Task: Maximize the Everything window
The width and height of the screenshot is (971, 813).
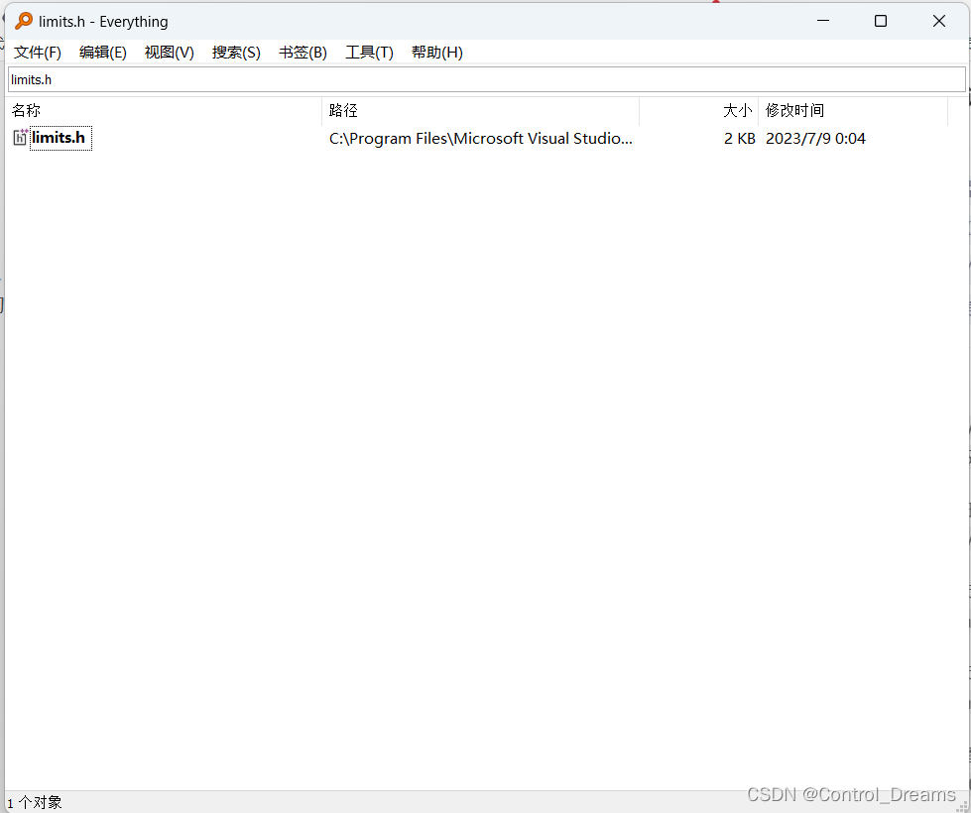Action: click(881, 21)
